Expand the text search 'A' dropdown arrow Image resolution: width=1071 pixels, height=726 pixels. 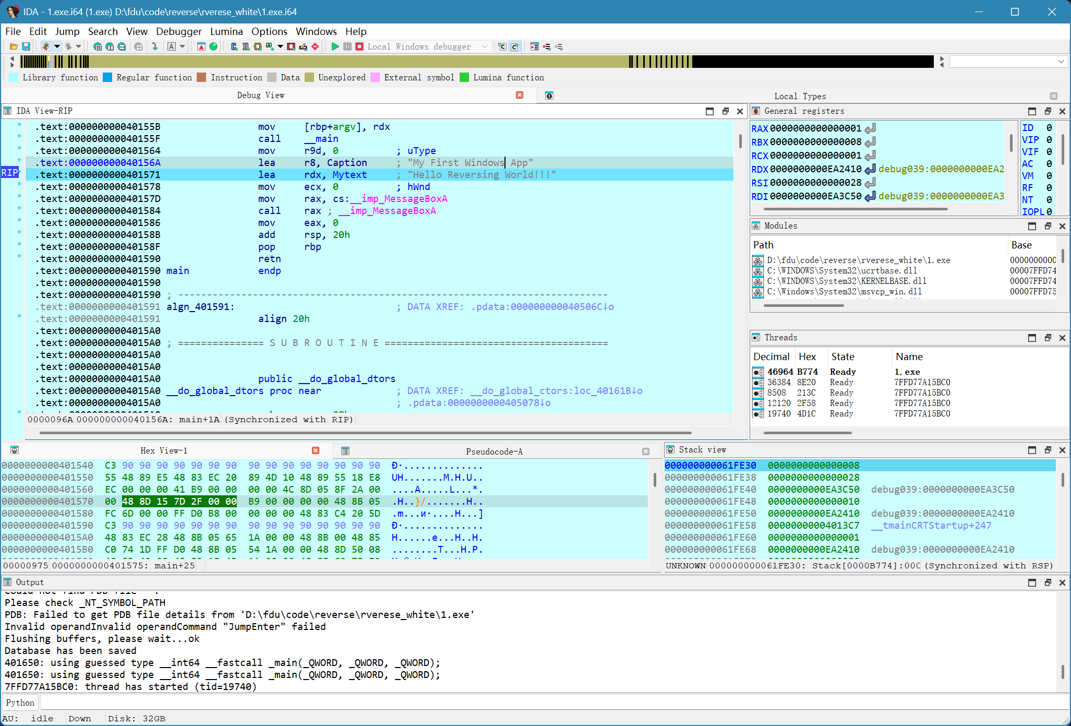coord(182,46)
